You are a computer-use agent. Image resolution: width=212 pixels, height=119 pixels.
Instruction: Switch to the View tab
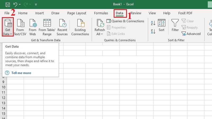152,13
